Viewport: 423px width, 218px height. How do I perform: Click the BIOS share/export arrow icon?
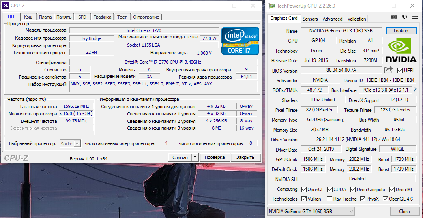pos(388,70)
